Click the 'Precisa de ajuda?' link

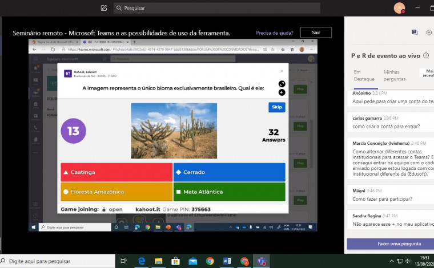coord(275,33)
